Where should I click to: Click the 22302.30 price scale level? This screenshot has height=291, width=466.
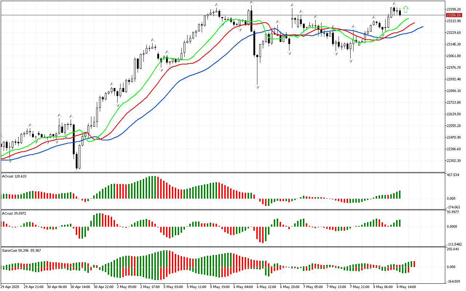click(454, 161)
